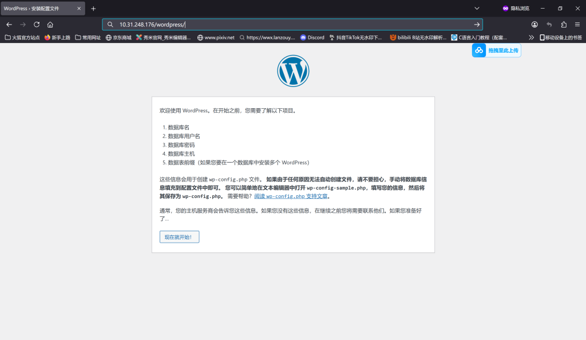Click the 拖拽至此上传 cloud upload button
Screen dimensions: 586x340
(496, 50)
